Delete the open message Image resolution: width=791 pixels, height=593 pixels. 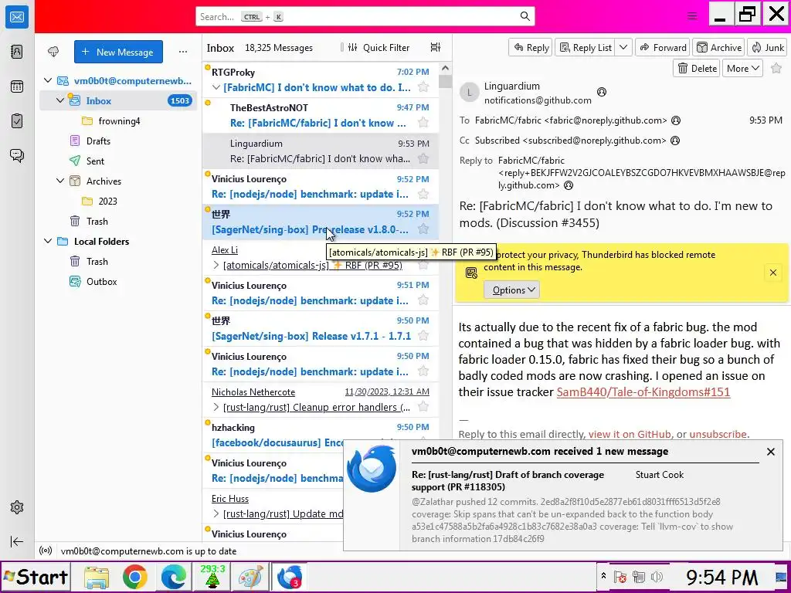tap(698, 68)
